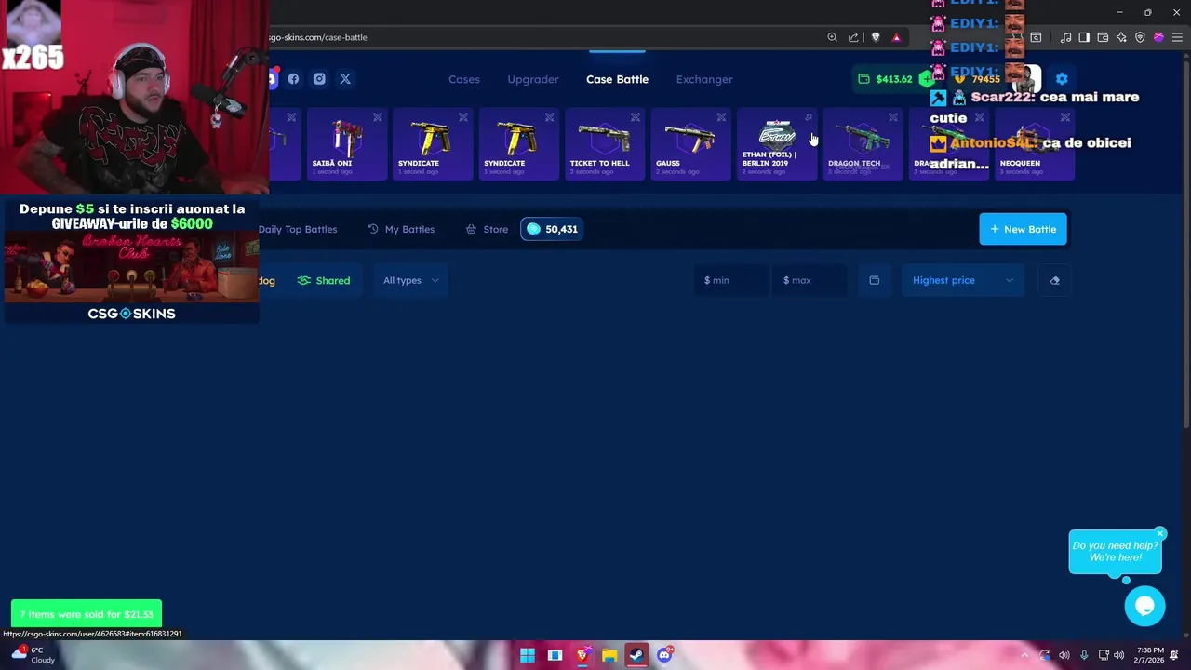Open the Facebook social icon
This screenshot has width=1191, height=670.
[293, 79]
